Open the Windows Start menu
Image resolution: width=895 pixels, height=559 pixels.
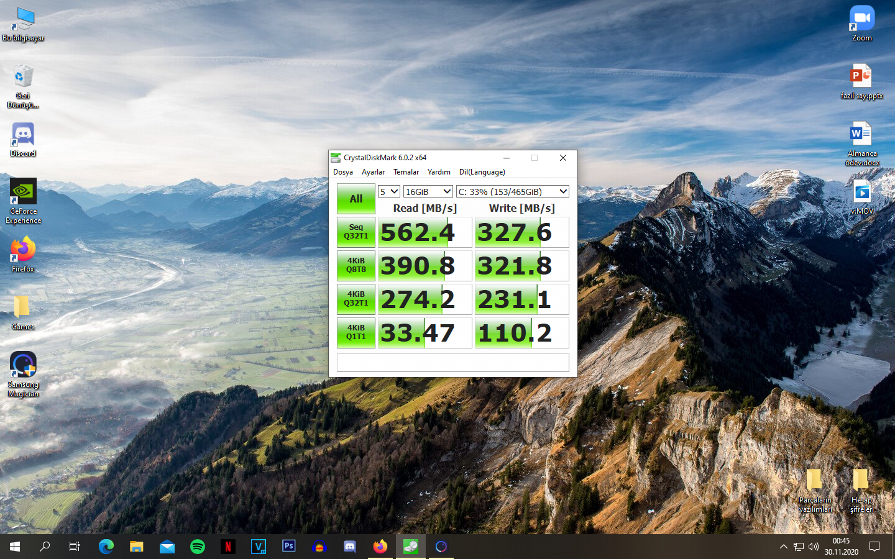click(x=15, y=547)
